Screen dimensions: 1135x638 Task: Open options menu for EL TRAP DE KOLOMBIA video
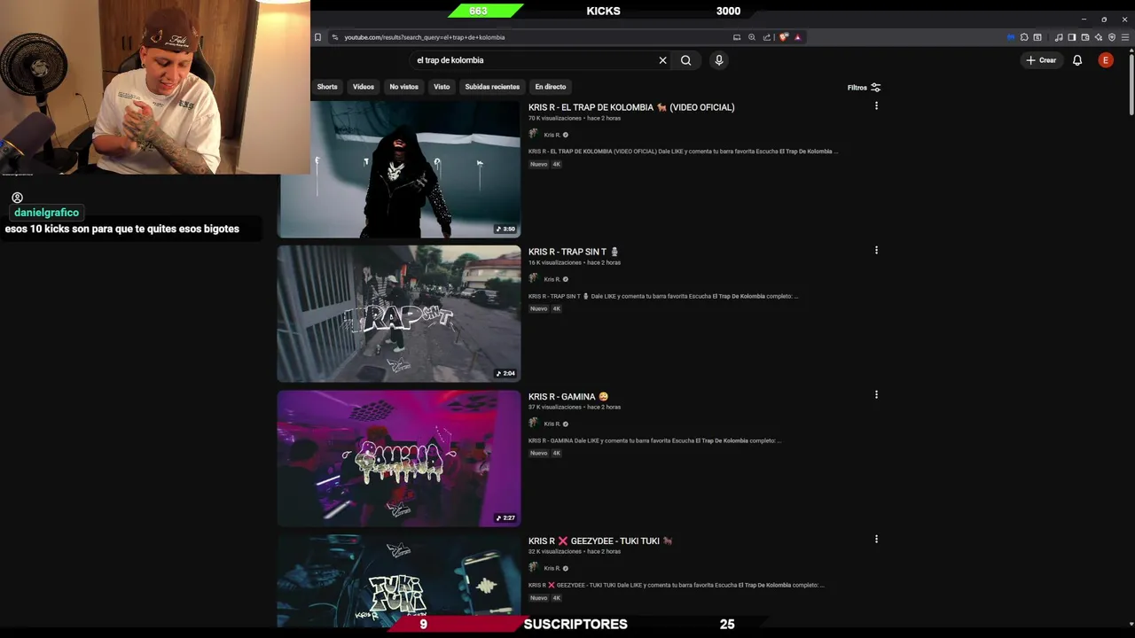coord(876,105)
